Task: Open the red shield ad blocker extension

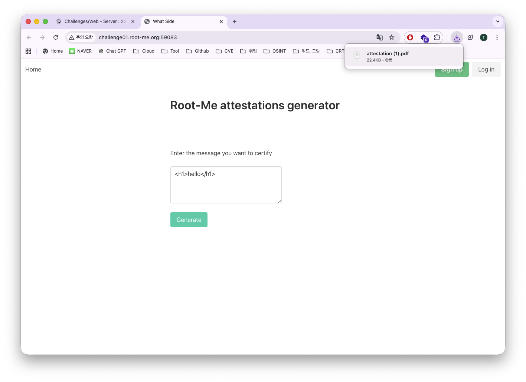Action: tap(410, 37)
